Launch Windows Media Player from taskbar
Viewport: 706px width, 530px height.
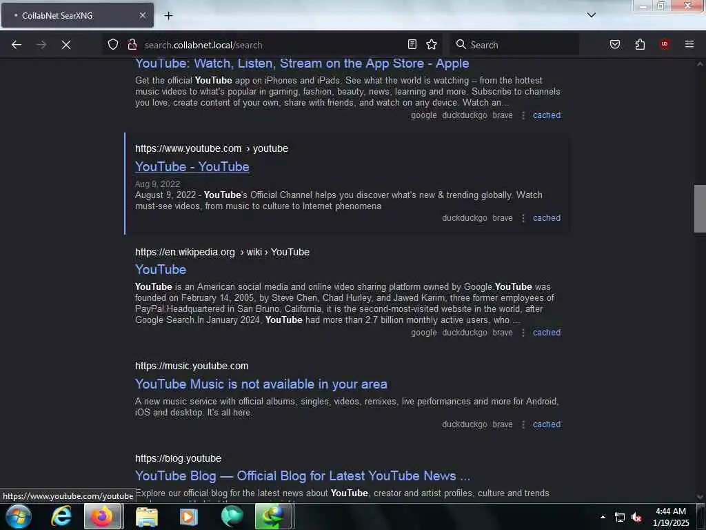pos(189,516)
